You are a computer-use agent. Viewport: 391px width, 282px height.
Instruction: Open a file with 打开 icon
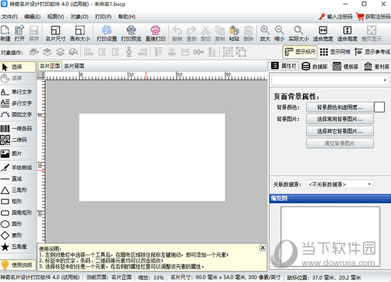coord(20,33)
